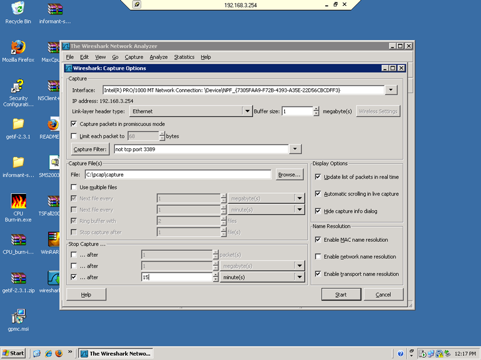
Task: Toggle Hide capture info dialog
Action: [x=318, y=211]
